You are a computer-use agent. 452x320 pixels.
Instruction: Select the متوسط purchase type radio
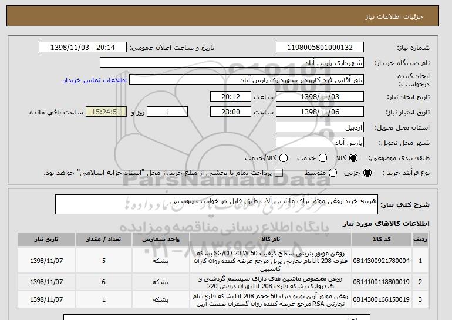333,173
